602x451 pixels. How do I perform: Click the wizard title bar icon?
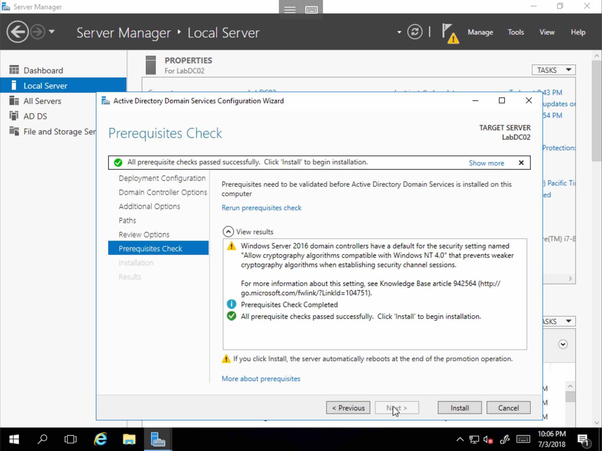106,100
